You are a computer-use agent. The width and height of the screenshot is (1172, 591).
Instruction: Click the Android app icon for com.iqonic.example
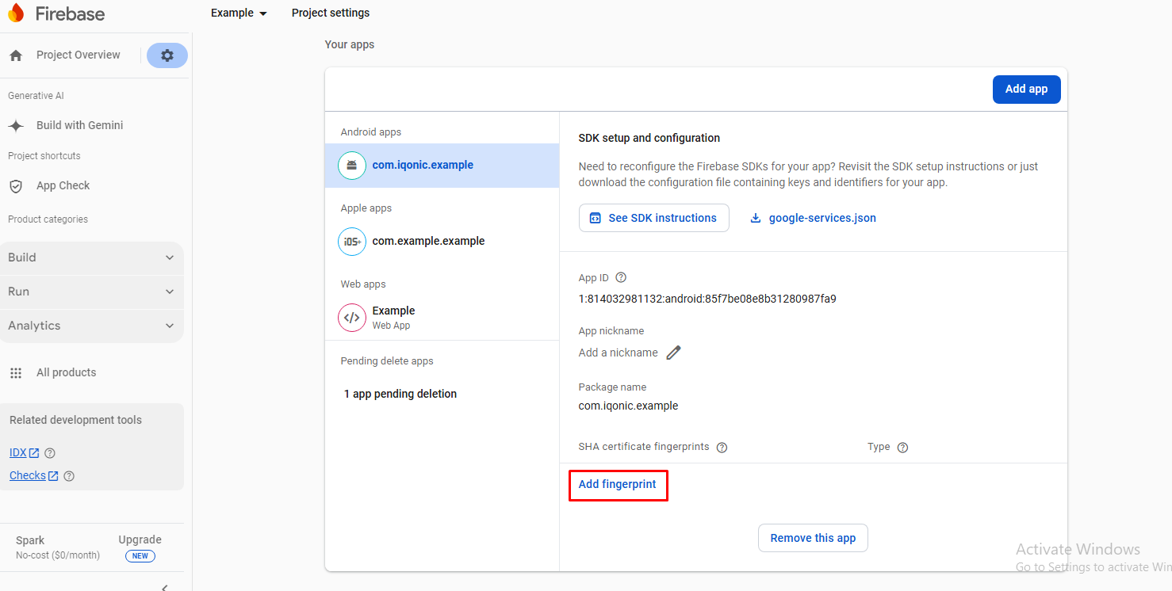[x=352, y=166]
